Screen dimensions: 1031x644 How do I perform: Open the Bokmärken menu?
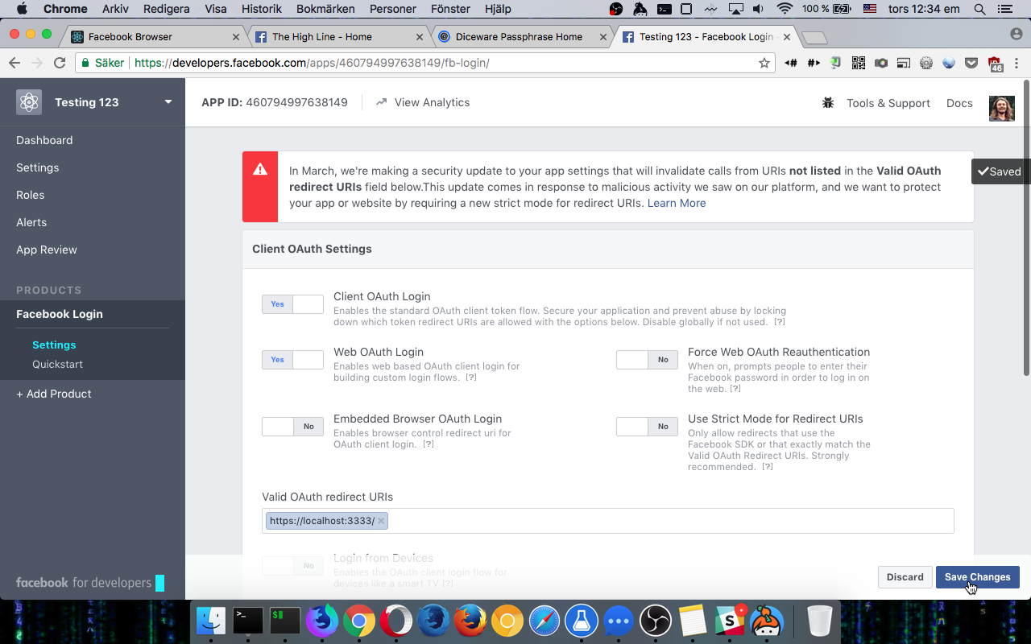point(325,9)
